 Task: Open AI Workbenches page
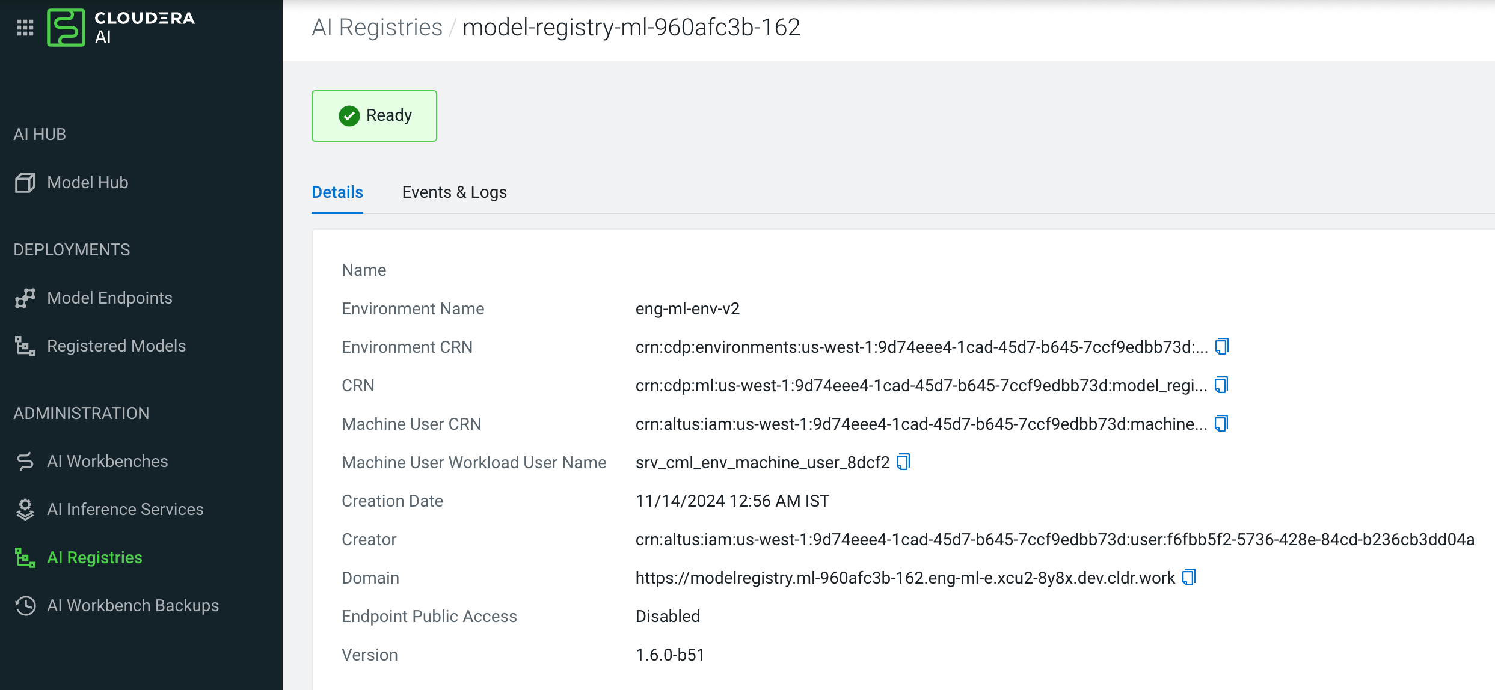pos(107,462)
